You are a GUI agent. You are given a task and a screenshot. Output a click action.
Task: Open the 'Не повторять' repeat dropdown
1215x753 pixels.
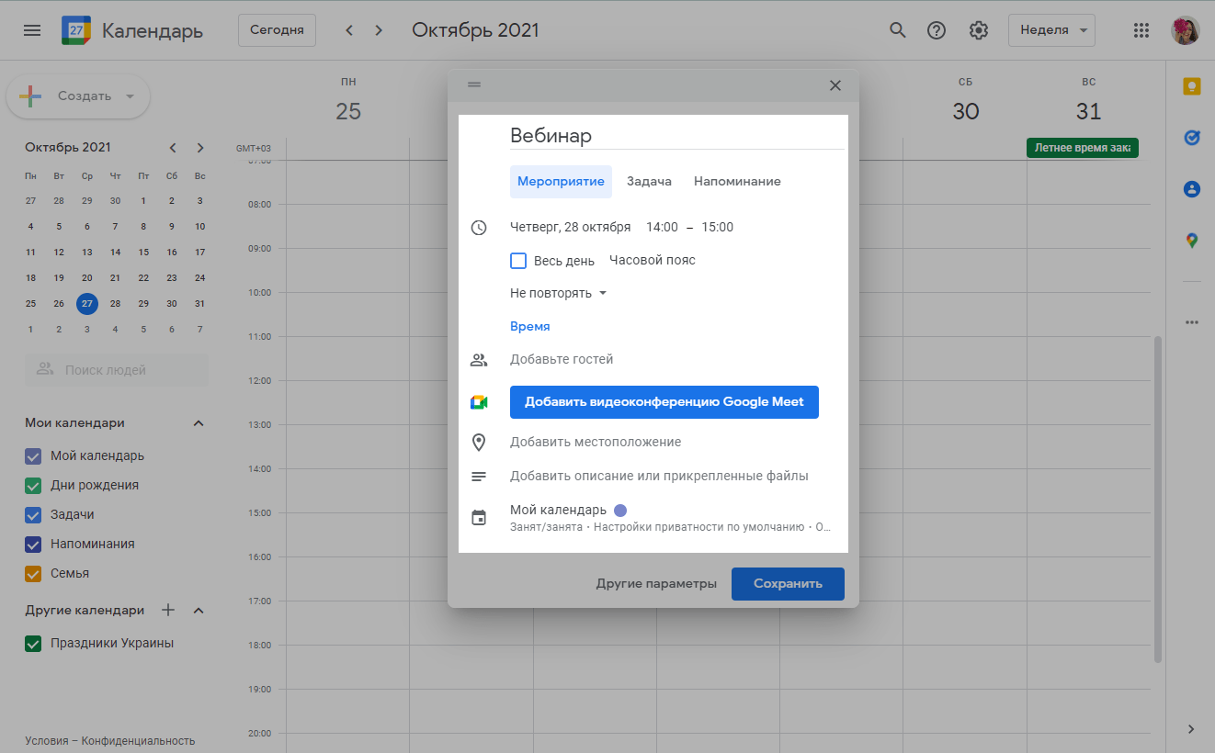559,294
